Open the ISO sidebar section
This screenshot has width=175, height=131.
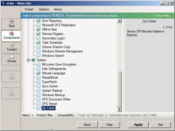[x=11, y=93]
